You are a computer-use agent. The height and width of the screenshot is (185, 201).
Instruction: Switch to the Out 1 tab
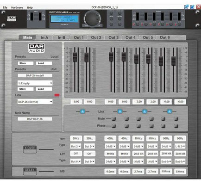79,37
